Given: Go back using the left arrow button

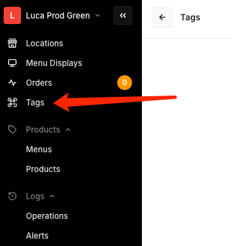Looking at the screenshot, I should click(162, 17).
